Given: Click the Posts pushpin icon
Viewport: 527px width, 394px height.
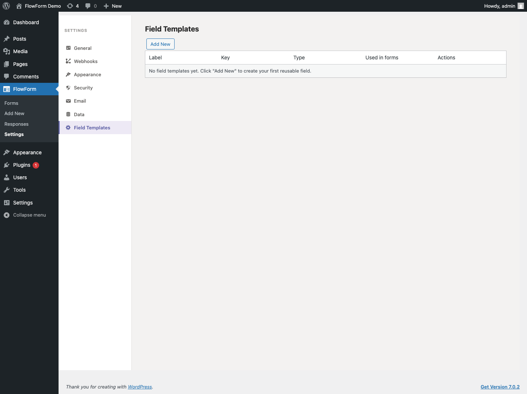Looking at the screenshot, I should [x=7, y=39].
